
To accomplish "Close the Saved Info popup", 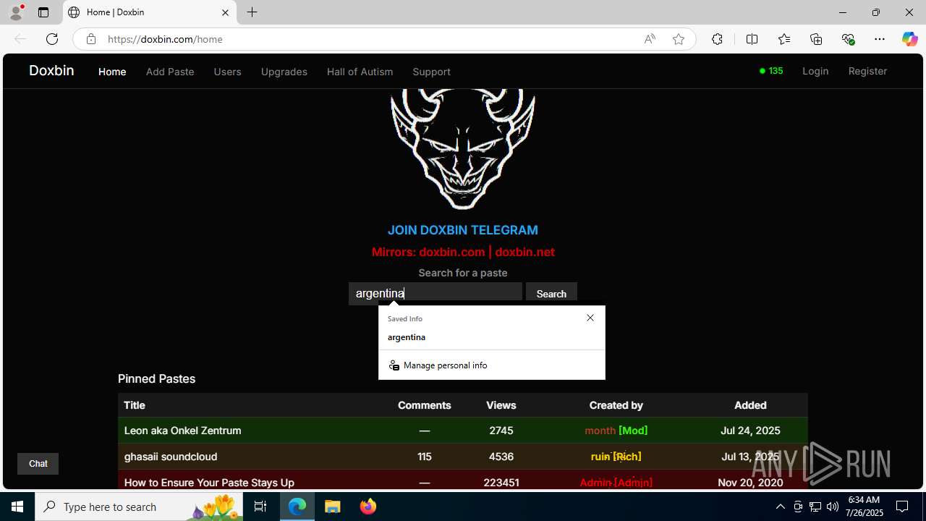I will [x=590, y=318].
